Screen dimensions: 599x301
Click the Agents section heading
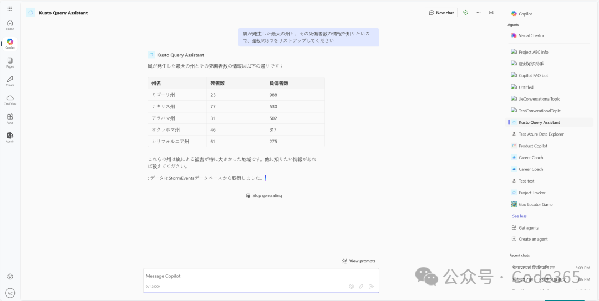514,25
